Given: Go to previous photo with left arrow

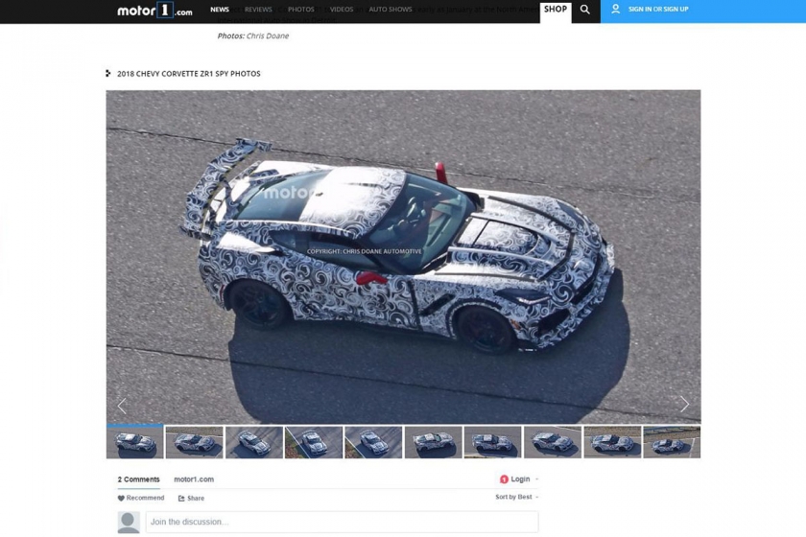Looking at the screenshot, I should 122,405.
